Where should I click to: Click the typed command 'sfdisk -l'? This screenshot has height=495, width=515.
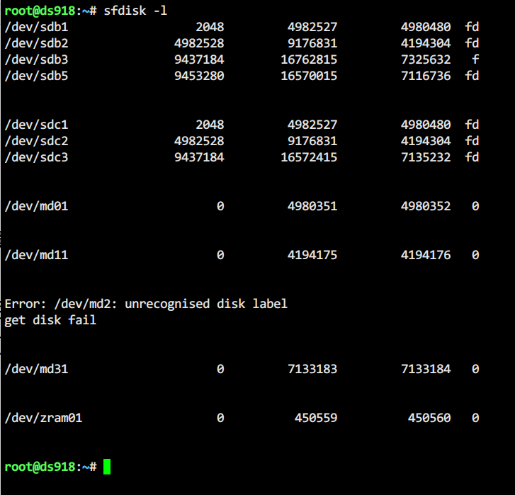click(135, 11)
